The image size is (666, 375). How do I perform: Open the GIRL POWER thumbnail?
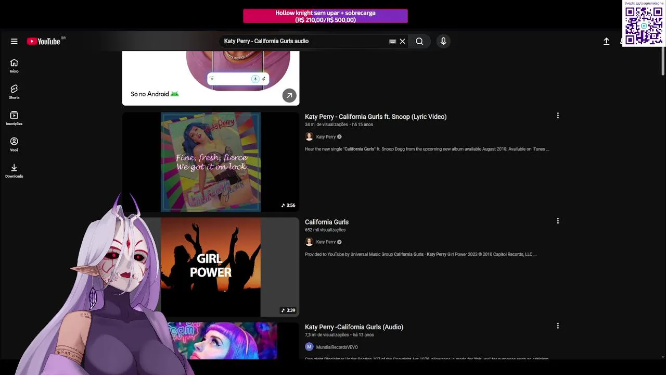211,267
